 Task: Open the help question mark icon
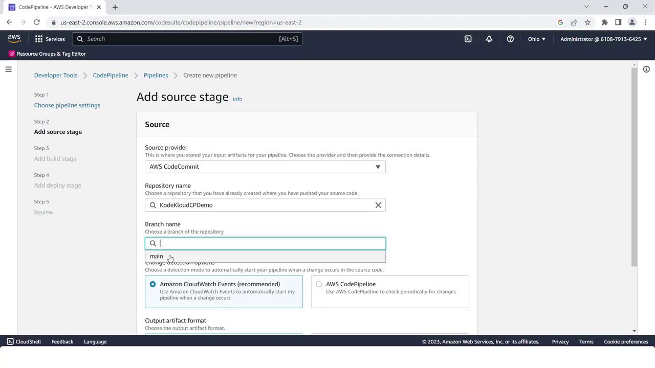[x=510, y=39]
